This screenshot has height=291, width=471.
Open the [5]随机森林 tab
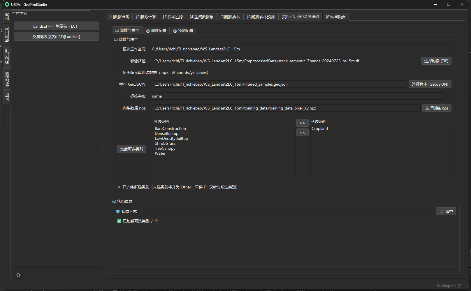[x=230, y=17]
